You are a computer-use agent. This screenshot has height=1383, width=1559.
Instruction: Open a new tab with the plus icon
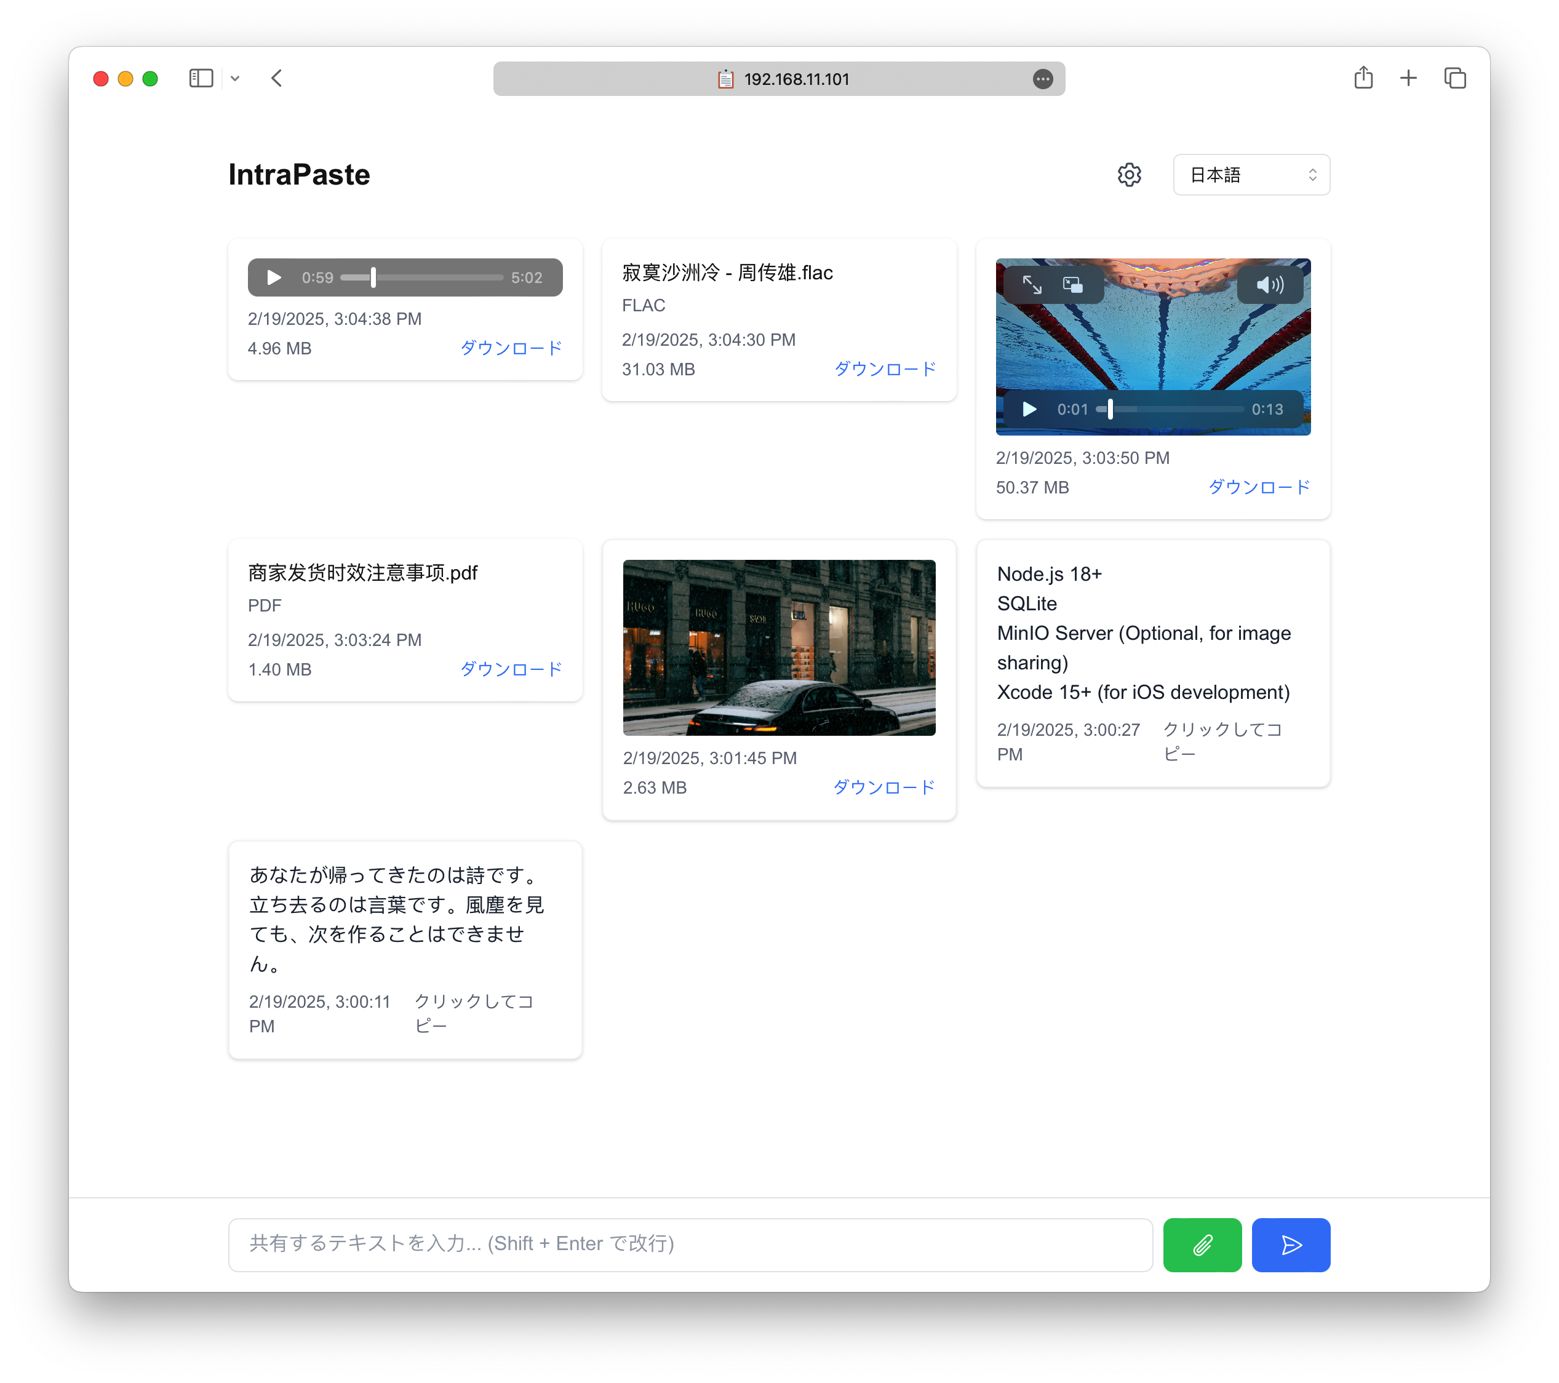coord(1408,78)
